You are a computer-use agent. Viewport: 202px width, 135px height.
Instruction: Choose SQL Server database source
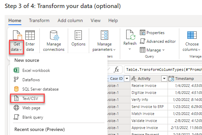tap(36, 89)
